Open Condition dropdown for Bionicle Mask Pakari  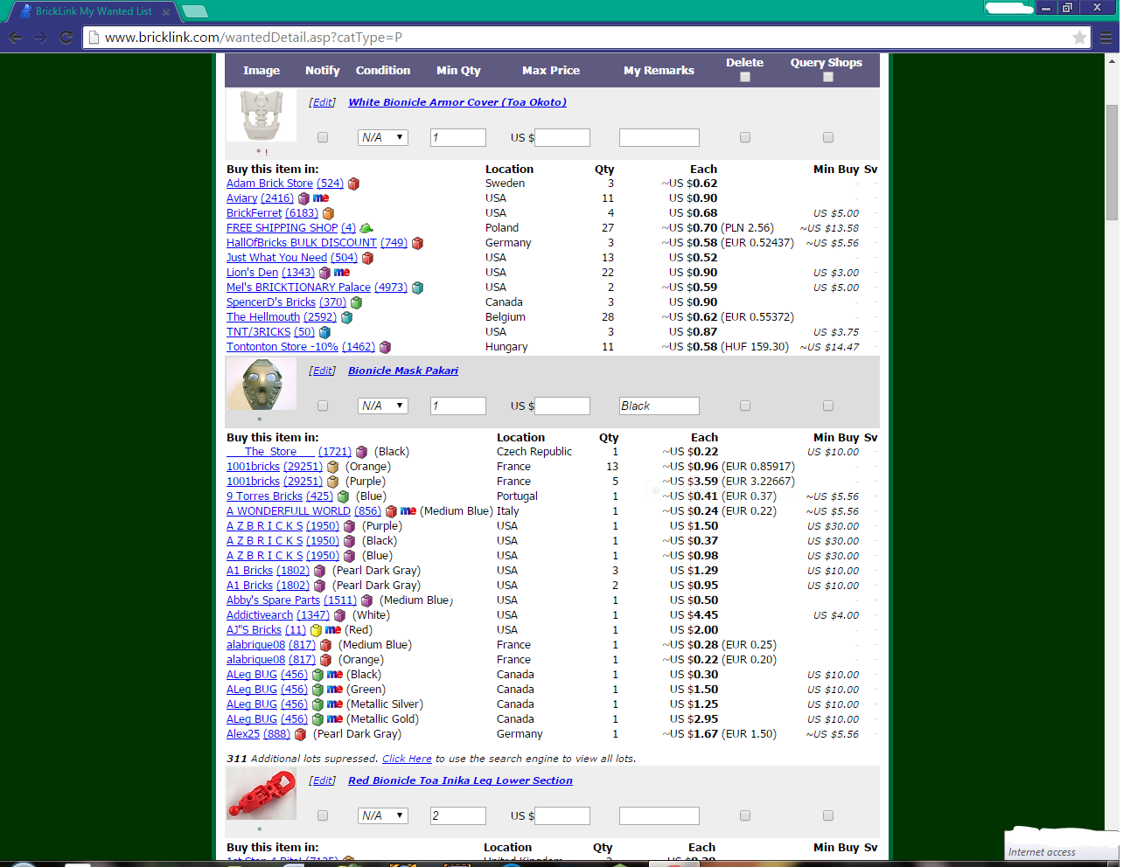pyautogui.click(x=383, y=406)
